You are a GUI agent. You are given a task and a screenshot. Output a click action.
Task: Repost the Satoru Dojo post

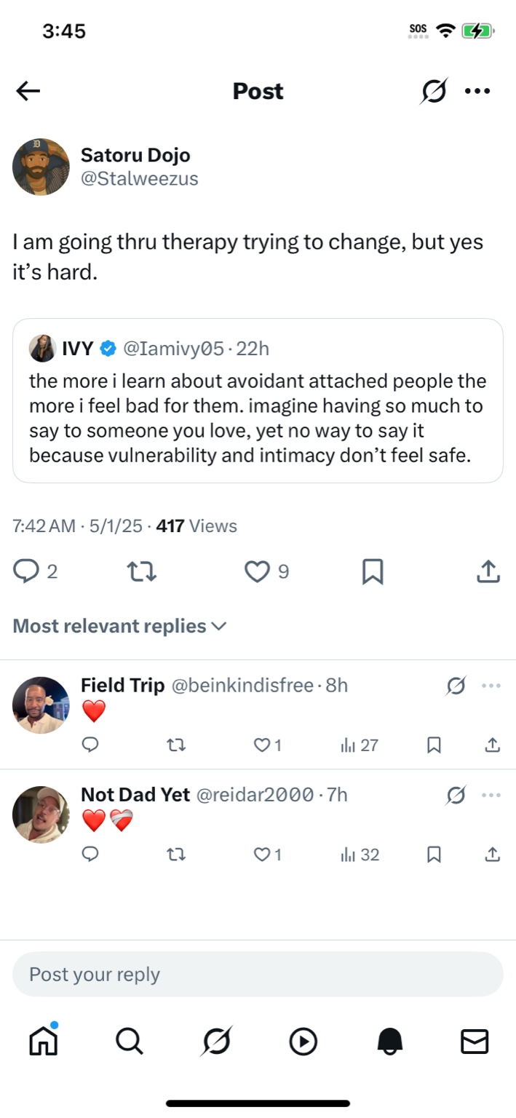click(x=142, y=572)
